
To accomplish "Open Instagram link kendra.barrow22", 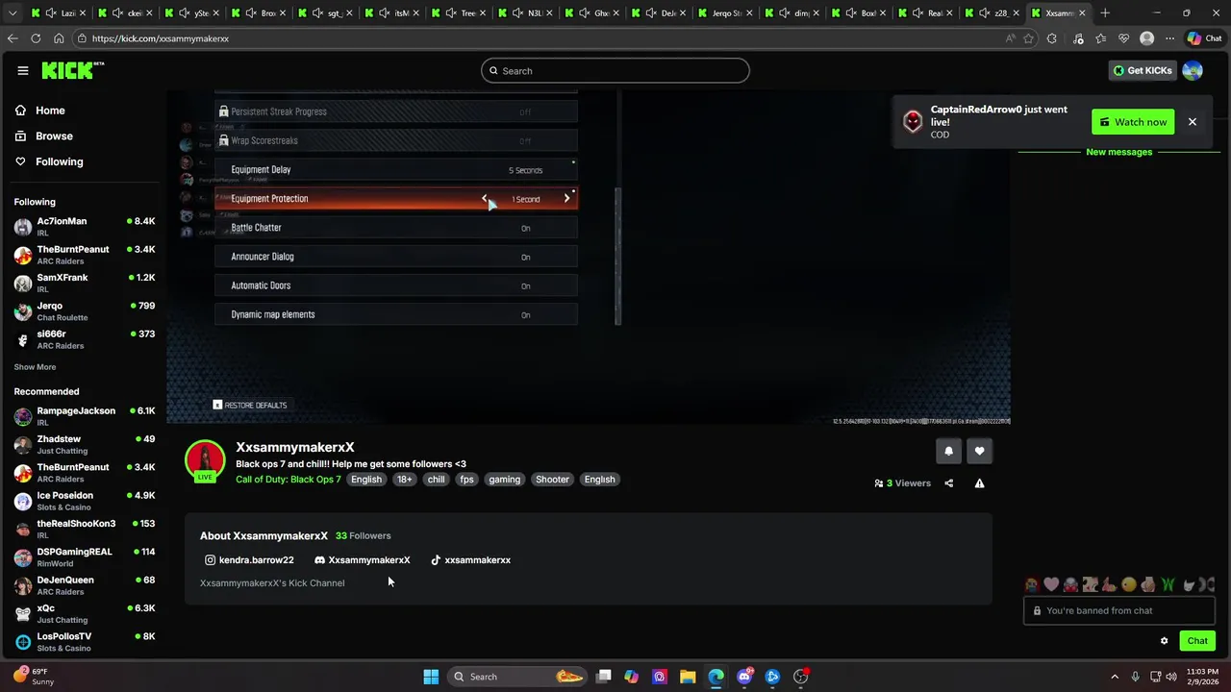I will [249, 560].
